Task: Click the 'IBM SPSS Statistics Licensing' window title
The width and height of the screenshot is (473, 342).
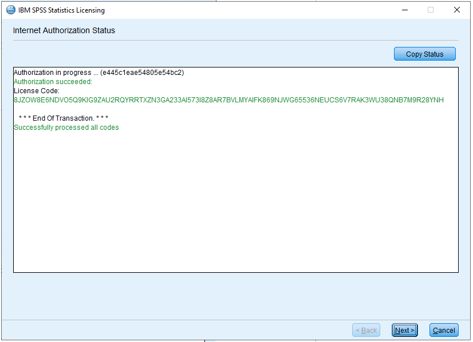Action: [x=61, y=10]
